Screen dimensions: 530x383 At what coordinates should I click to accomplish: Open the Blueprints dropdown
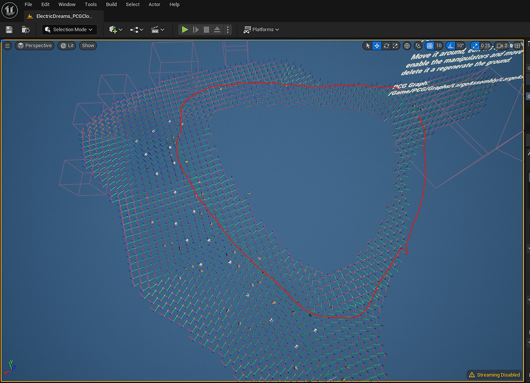tap(136, 30)
